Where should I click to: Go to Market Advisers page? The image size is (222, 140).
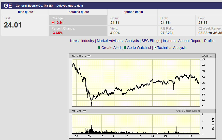click(110, 41)
